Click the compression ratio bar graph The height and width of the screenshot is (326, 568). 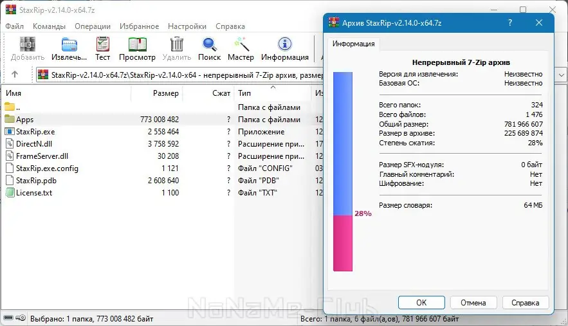pos(343,171)
